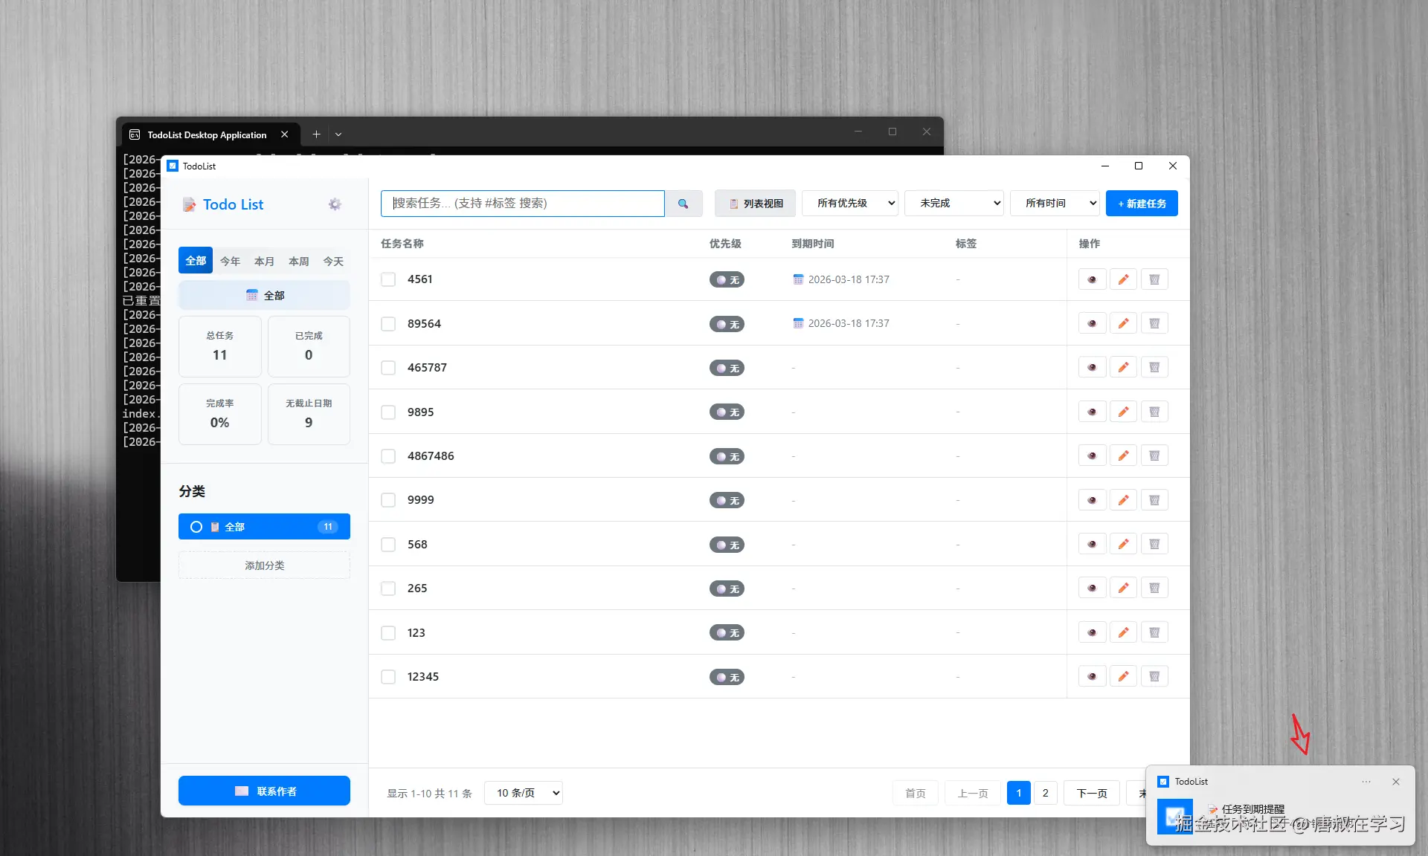1428x856 pixels.
Task: Mark task 9895 as complete
Action: [x=388, y=412]
